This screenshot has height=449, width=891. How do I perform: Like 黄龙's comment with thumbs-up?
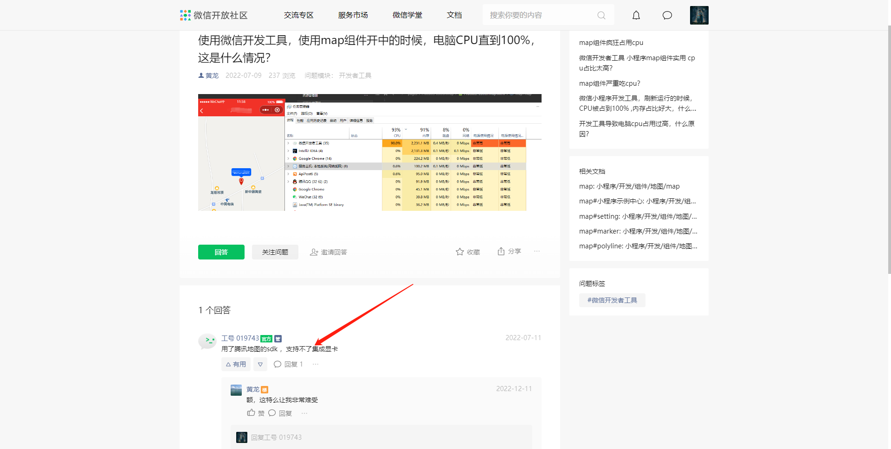(x=251, y=412)
